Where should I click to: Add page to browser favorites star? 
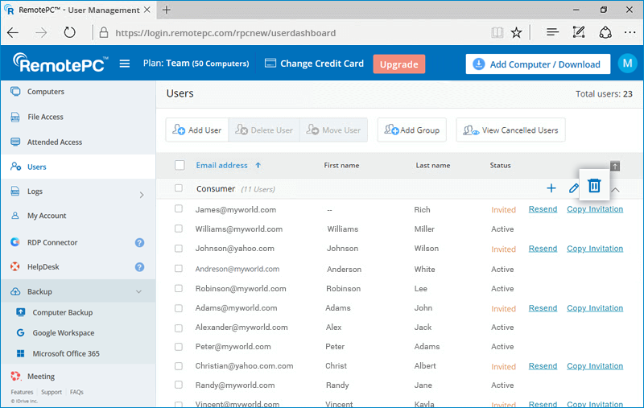[x=516, y=33]
